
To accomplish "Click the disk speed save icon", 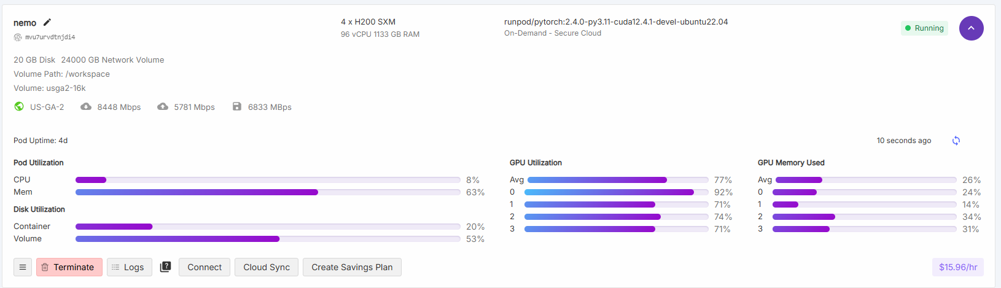I will coord(237,107).
